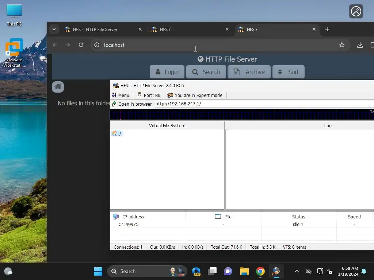The width and height of the screenshot is (374, 280).
Task: Close the HFS ~ HTTP File Server tab
Action: point(140,29)
